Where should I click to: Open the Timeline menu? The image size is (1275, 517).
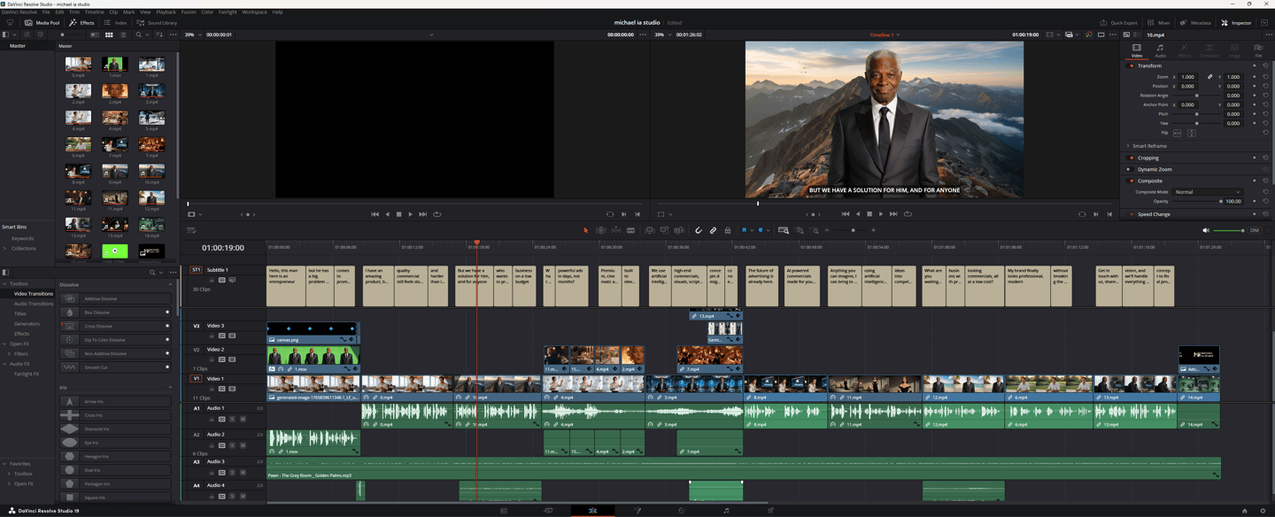point(94,12)
